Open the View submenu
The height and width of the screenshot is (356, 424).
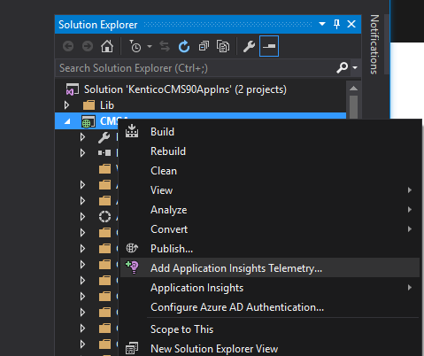pyautogui.click(x=270, y=190)
